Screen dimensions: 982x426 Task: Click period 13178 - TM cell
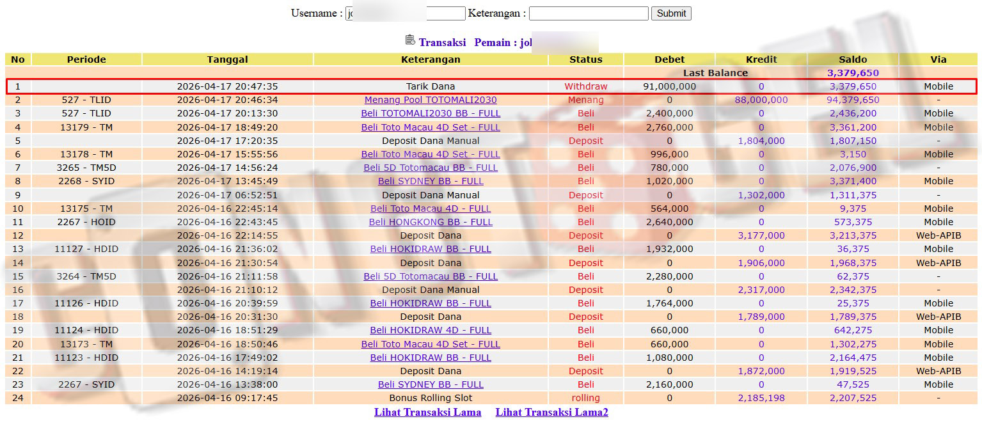(x=86, y=154)
